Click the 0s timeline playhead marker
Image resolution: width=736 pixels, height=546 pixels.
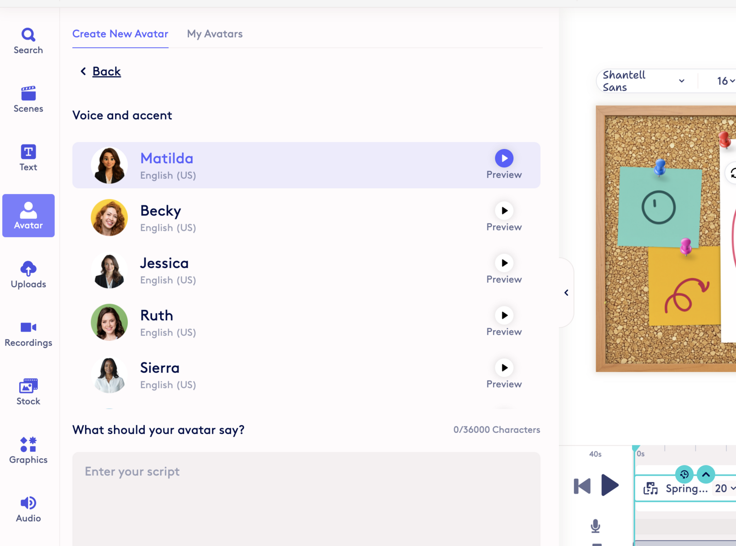click(x=636, y=449)
